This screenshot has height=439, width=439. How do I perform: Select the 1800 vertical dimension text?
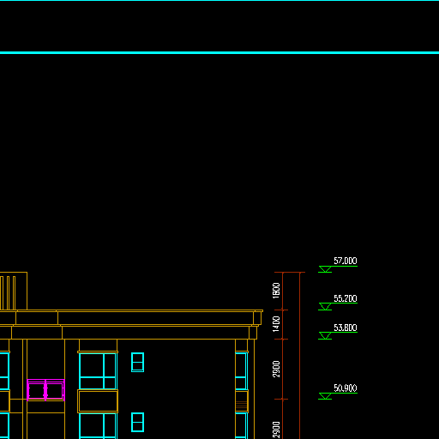click(x=276, y=291)
